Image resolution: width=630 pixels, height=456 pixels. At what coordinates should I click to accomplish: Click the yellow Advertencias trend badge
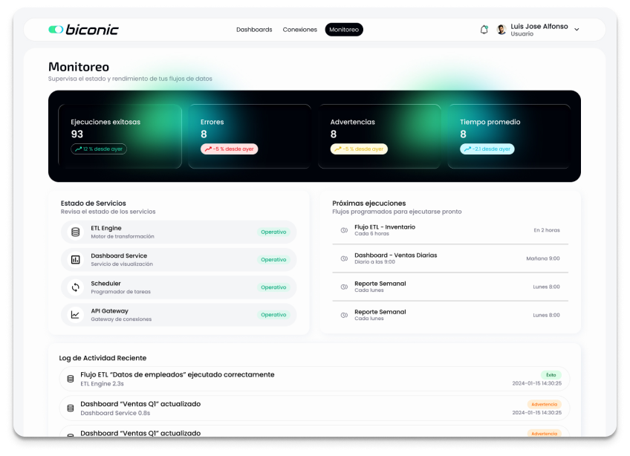tap(359, 149)
